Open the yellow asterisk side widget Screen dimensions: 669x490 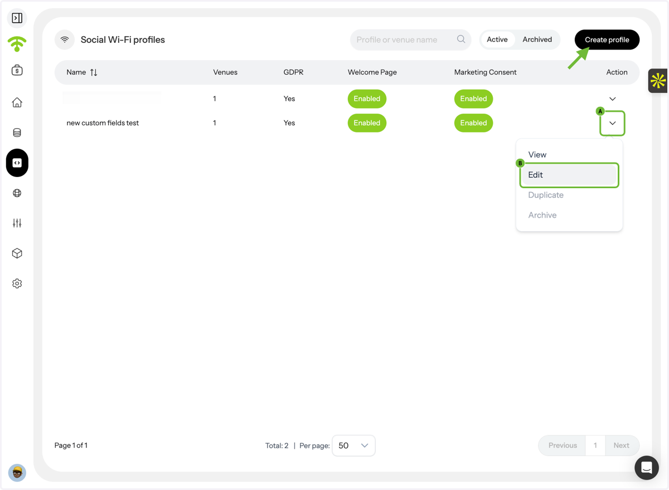[x=658, y=81]
